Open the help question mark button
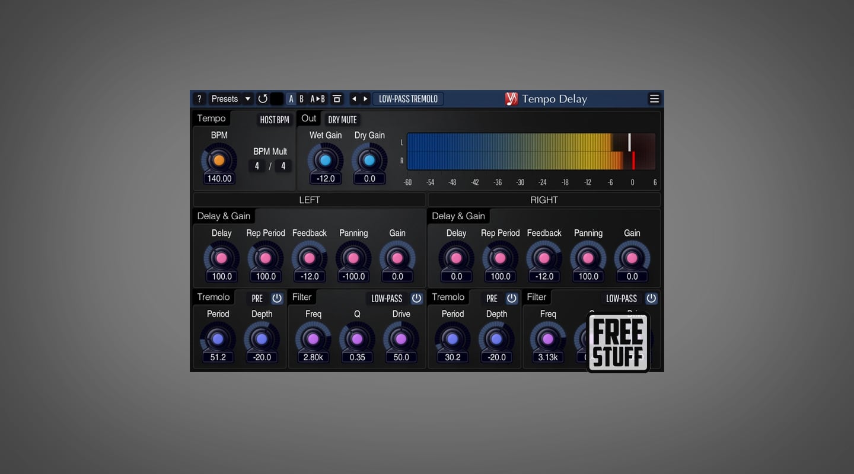This screenshot has width=854, height=474. pos(199,99)
